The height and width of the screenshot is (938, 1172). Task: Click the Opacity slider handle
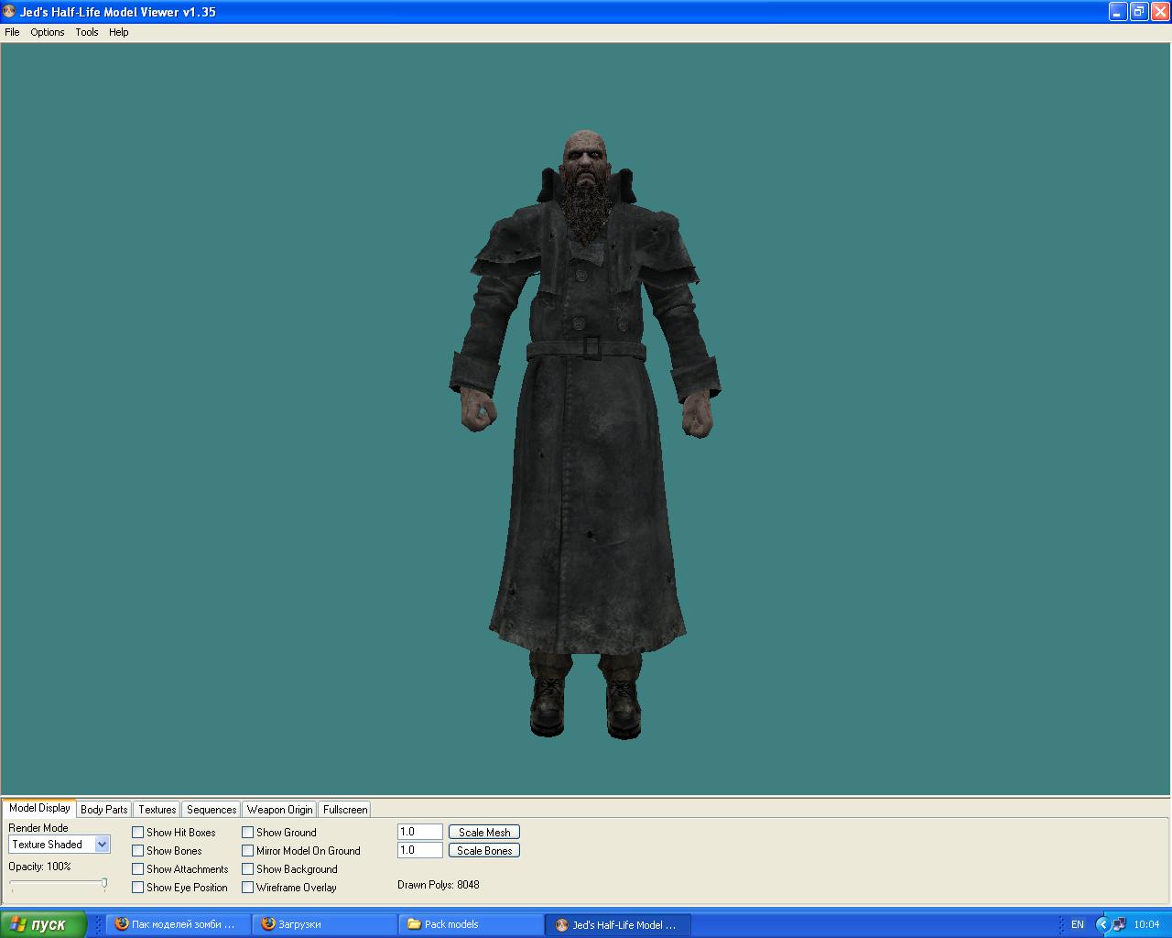(104, 884)
